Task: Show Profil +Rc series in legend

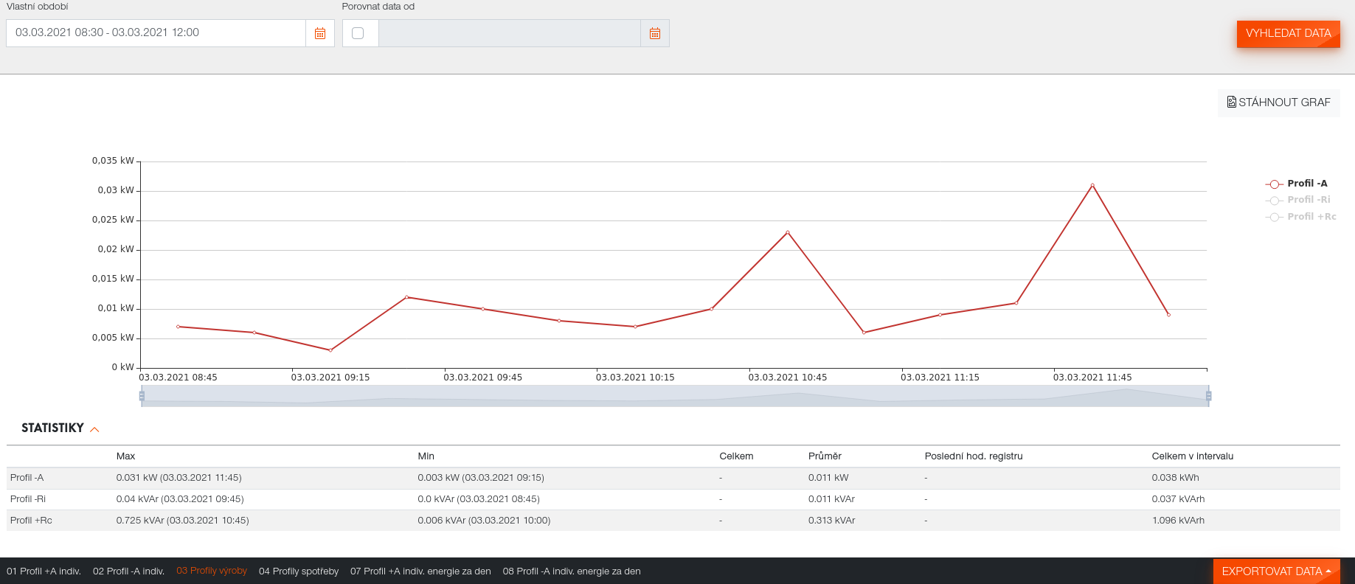Action: (x=1311, y=217)
